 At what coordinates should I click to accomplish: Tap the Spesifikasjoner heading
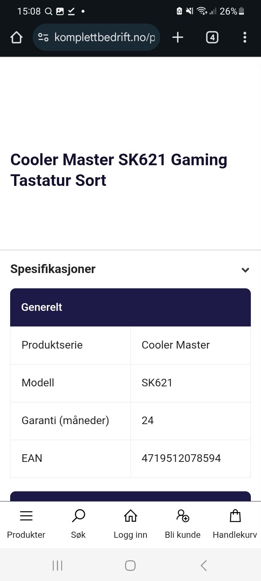53,269
